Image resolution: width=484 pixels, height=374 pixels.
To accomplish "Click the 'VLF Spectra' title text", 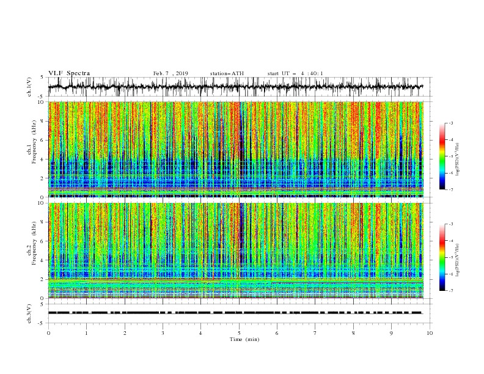I will 69,73.
